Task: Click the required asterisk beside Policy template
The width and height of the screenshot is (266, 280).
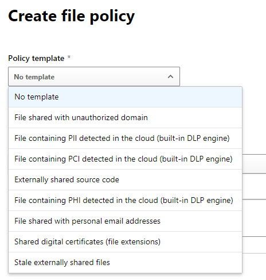Action: 69,57
